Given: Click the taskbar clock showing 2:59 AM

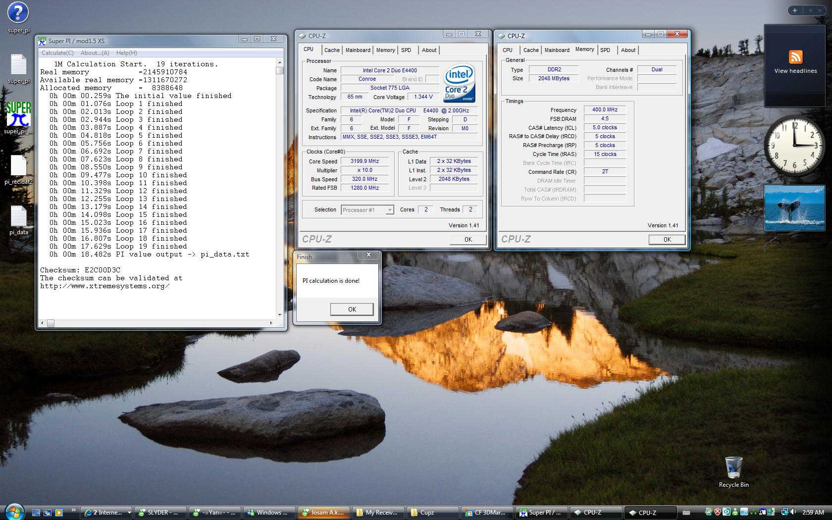Looking at the screenshot, I should point(813,513).
